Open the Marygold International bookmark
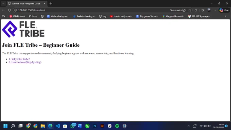 (173, 16)
